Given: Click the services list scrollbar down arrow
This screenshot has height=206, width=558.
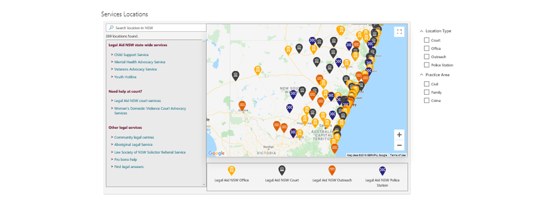Looking at the screenshot, I should coord(204,184).
